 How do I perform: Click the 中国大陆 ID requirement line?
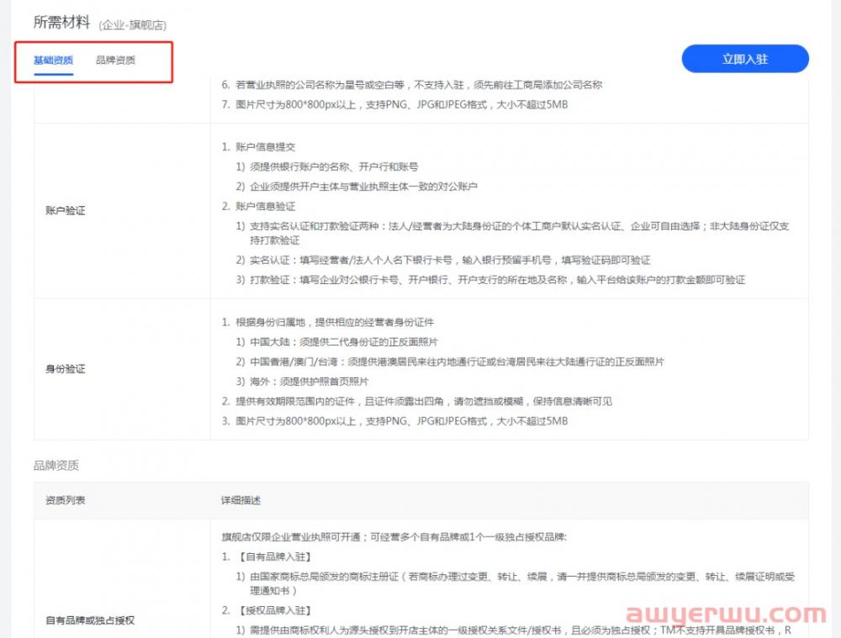343,342
